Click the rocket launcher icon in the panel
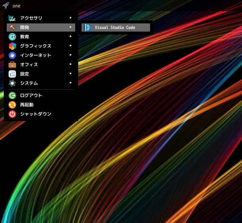The height and width of the screenshot is (223, 242). tap(6, 6)
